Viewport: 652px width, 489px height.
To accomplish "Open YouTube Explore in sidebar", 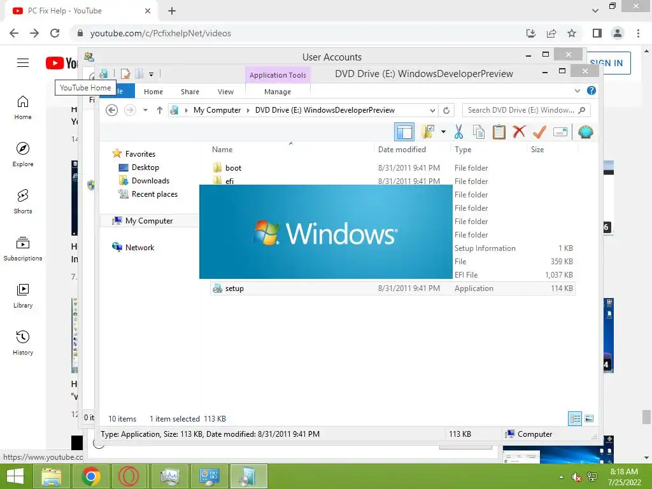I will tap(23, 155).
